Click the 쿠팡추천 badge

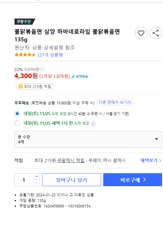[25, 22]
